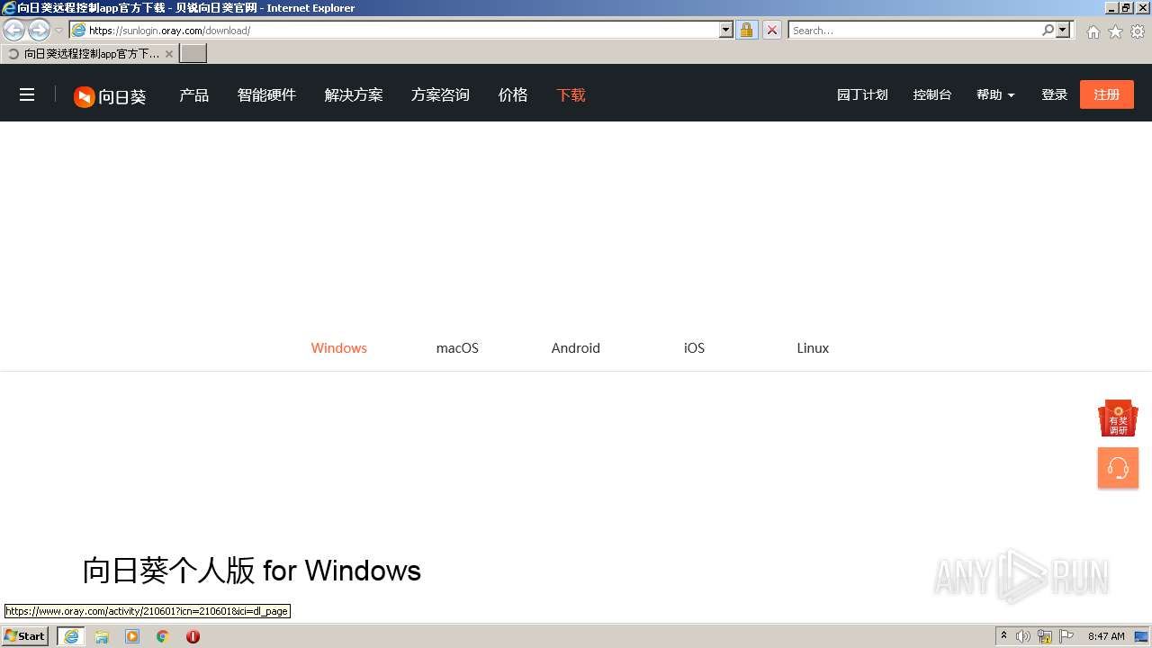
Task: Open the 下载 menu item
Action: 571,94
